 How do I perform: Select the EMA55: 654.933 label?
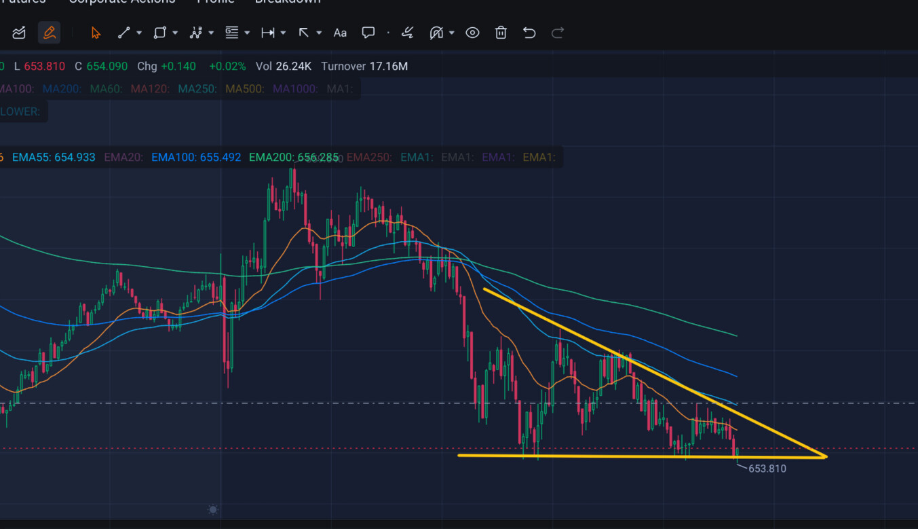click(54, 158)
